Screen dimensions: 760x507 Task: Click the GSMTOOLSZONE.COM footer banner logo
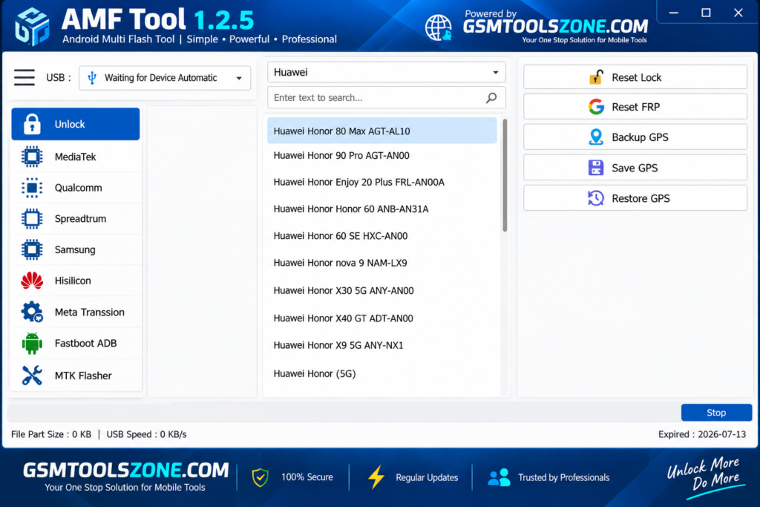[125, 470]
